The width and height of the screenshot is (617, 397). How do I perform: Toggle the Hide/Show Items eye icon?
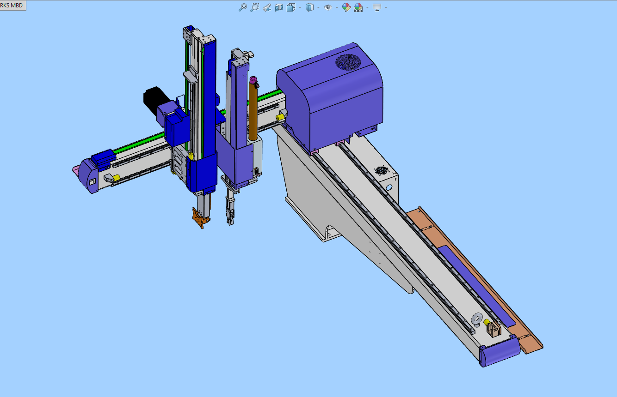point(328,7)
